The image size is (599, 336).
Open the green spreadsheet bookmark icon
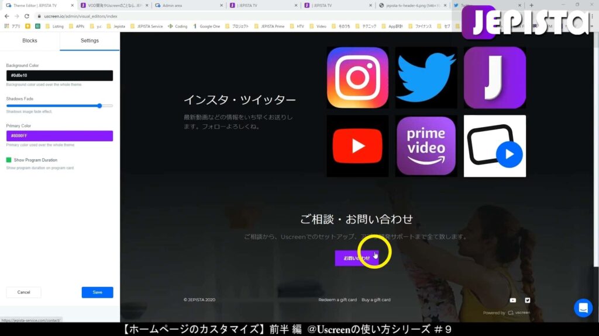coord(37,26)
